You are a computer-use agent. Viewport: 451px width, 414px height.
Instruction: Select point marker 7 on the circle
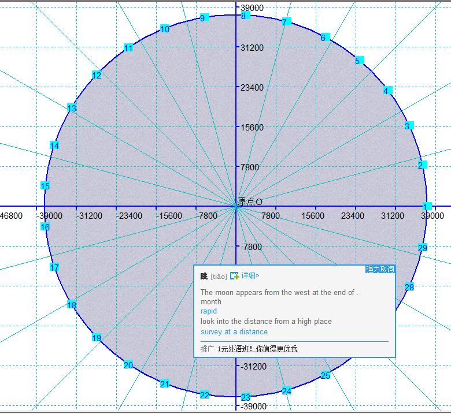[286, 21]
